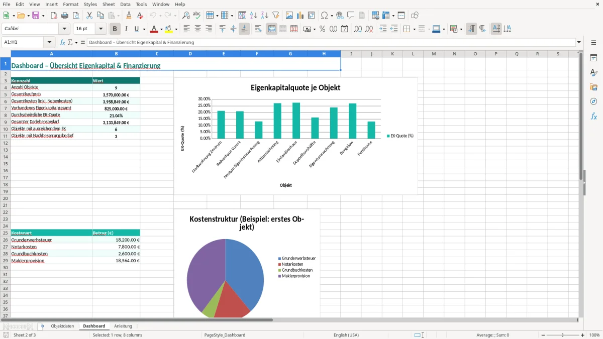Expand the formula bar arrow

(x=579, y=42)
